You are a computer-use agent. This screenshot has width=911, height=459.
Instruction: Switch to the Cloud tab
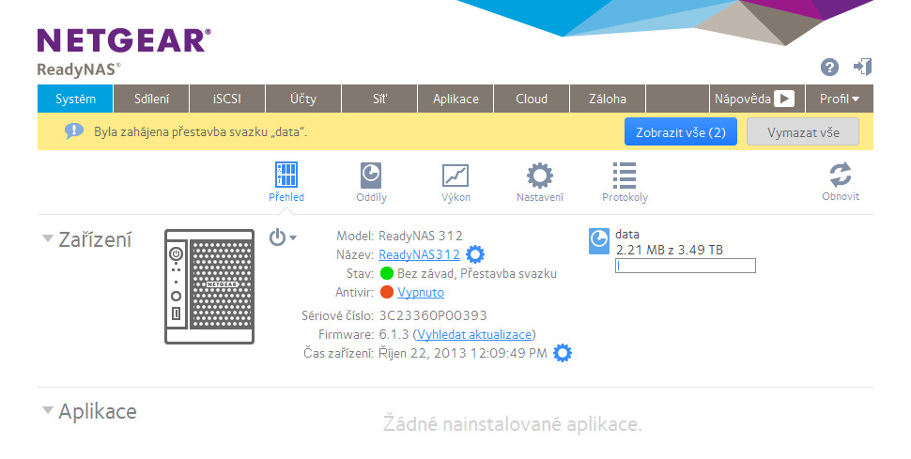(x=532, y=99)
